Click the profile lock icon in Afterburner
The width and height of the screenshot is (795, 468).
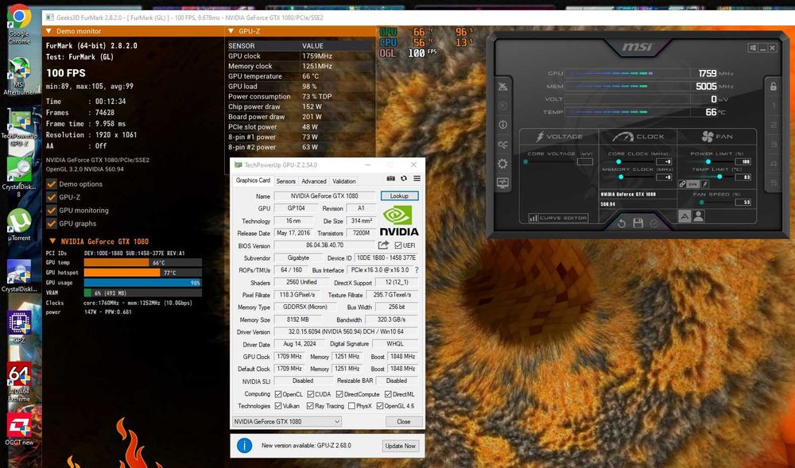point(774,86)
